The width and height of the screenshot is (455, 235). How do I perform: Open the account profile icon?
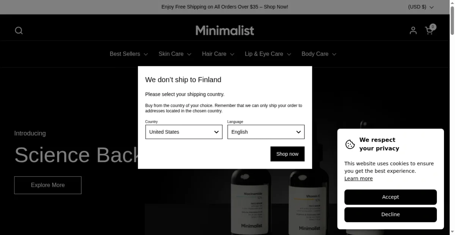coord(413,31)
